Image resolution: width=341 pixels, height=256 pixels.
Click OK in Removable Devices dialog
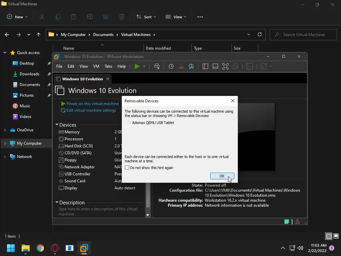click(x=222, y=176)
